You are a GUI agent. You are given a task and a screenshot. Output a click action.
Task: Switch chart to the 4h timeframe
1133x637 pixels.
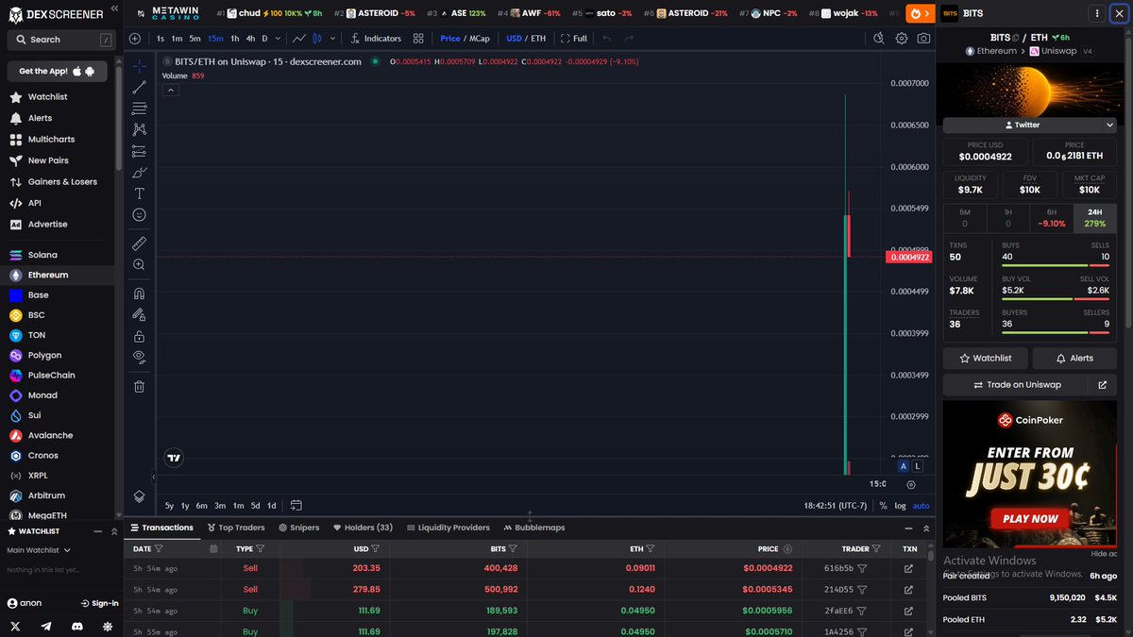pos(250,39)
